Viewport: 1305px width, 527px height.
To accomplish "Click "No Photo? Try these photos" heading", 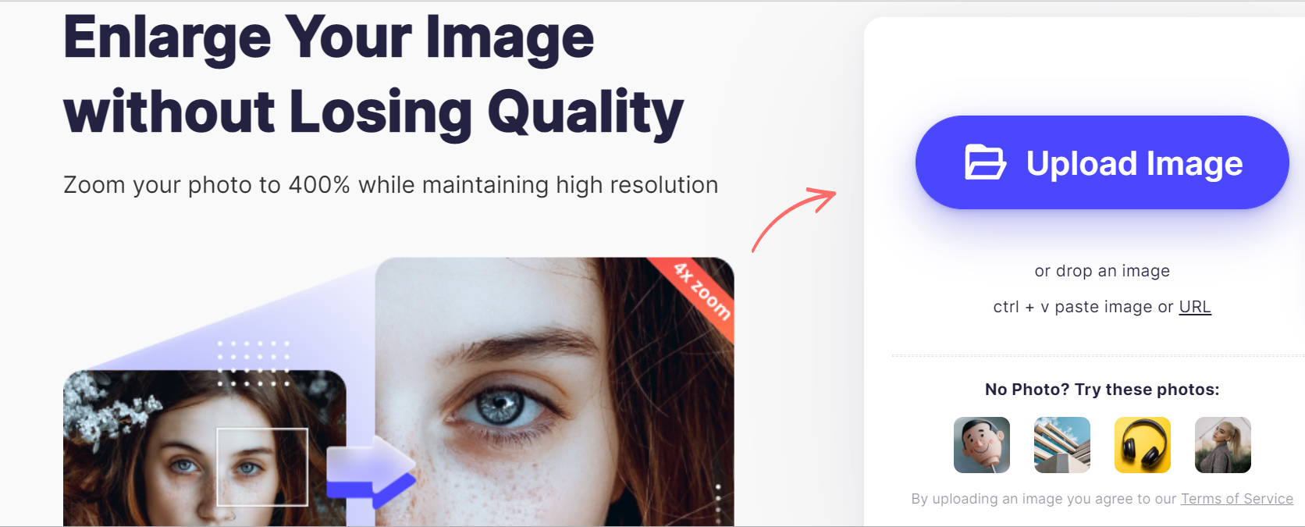I will tap(1102, 390).
